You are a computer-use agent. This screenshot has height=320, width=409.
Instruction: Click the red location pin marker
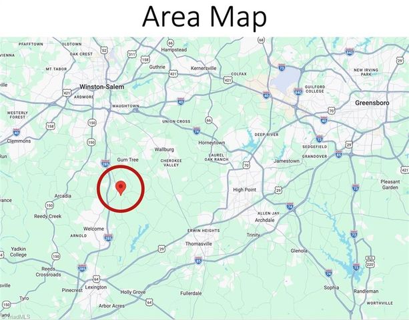(x=121, y=188)
